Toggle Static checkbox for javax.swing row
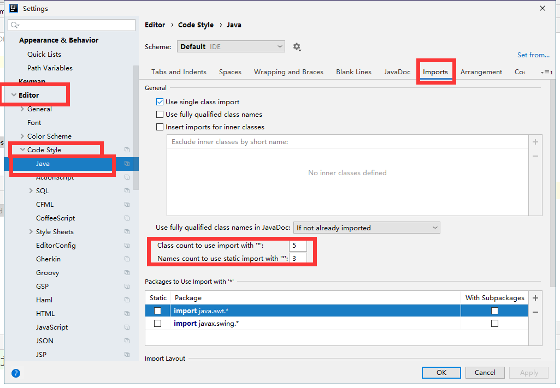The height and width of the screenshot is (388, 560). (157, 324)
